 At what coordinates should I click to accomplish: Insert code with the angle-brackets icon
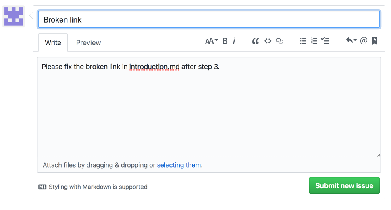268,41
